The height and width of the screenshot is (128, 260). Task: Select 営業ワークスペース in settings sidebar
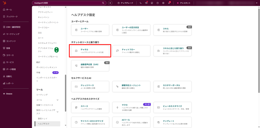tap(45, 105)
